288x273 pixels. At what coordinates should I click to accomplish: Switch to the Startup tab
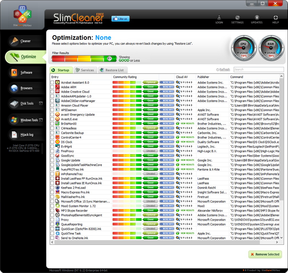(x=61, y=70)
